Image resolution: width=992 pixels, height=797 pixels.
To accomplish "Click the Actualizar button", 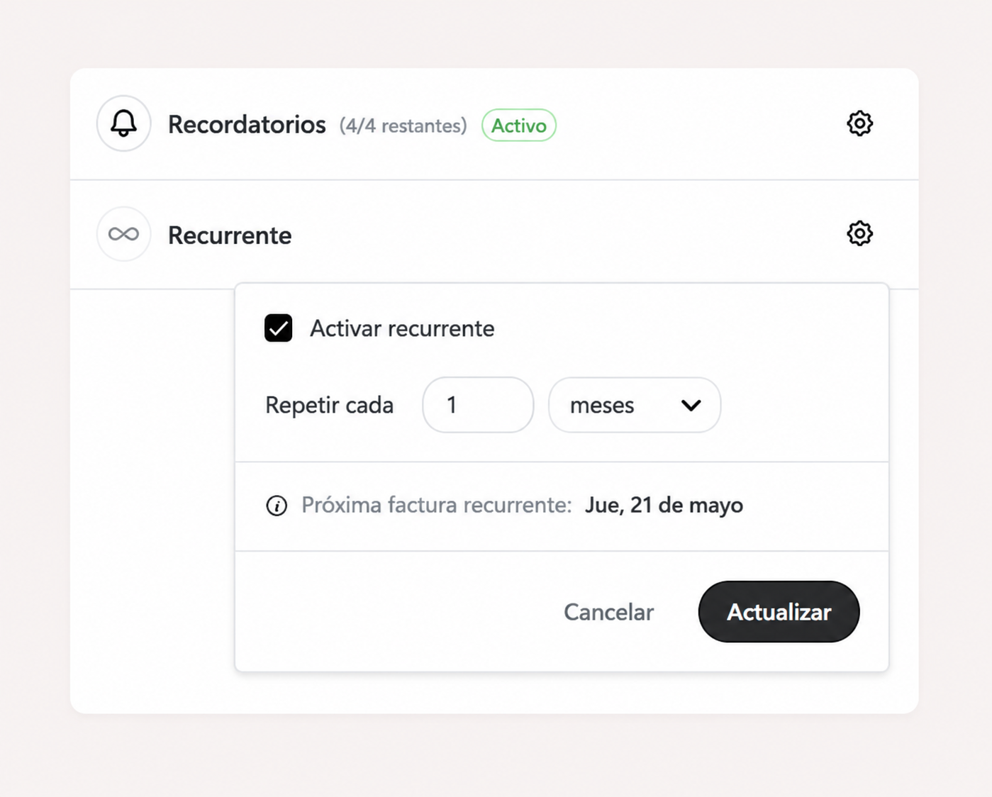I will (x=779, y=612).
